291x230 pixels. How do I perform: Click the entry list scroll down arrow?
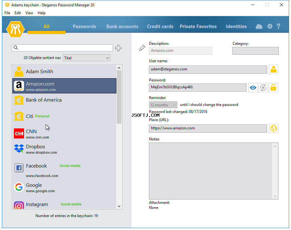click(119, 206)
